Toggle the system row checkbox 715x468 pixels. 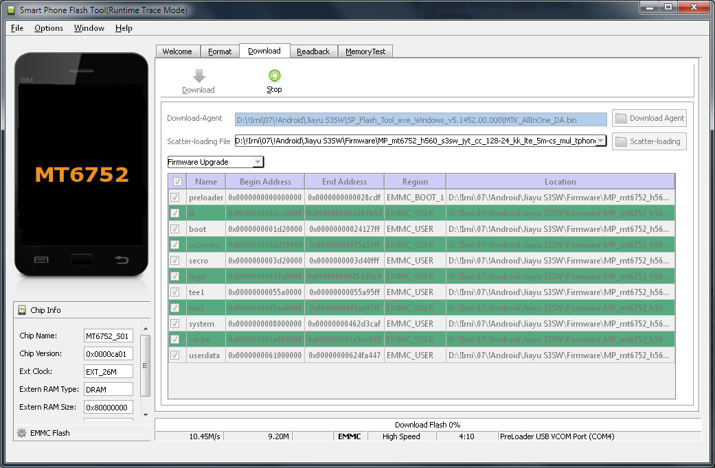(x=174, y=323)
